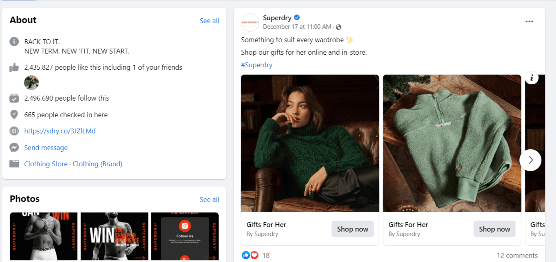Viewport: 556px width, 262px height.
Task: Click the Messenger icon beside Send message
Action: point(14,147)
